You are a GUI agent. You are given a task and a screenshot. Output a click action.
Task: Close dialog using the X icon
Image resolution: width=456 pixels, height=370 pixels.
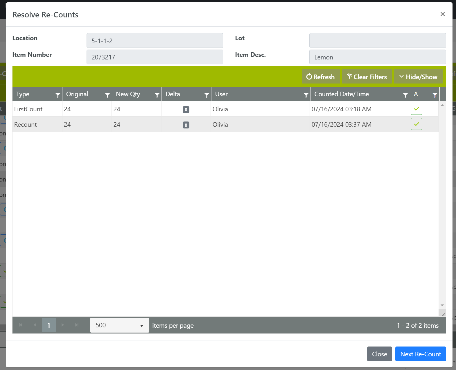[x=442, y=14]
